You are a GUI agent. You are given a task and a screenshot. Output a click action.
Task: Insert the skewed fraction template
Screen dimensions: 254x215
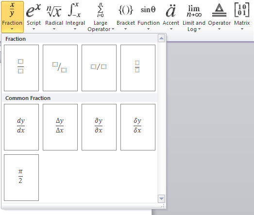click(60, 68)
